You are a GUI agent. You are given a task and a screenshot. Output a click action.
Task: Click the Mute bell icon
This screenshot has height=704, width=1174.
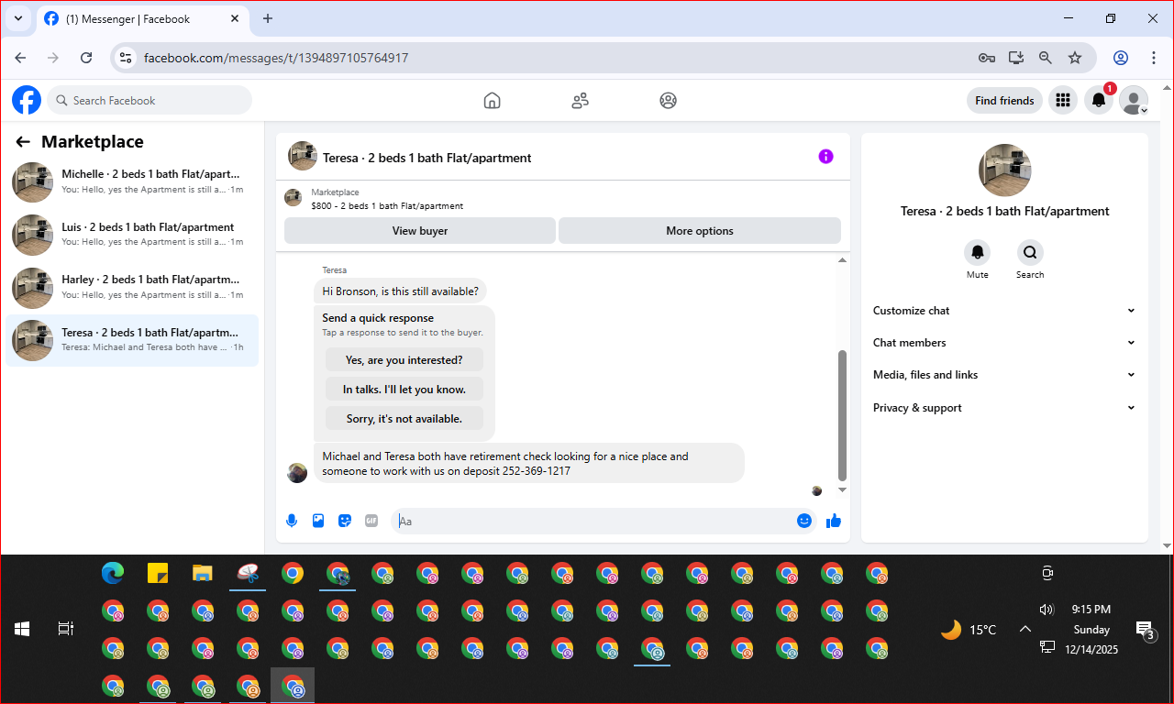click(978, 252)
